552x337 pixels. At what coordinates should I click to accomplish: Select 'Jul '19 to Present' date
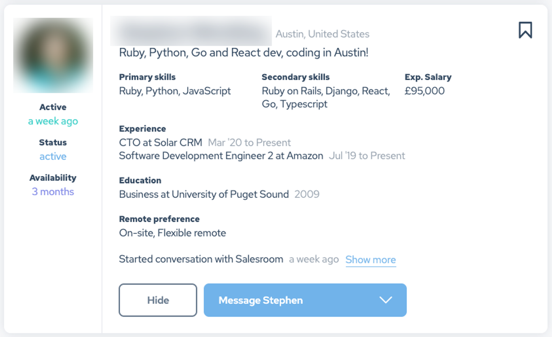pos(367,156)
